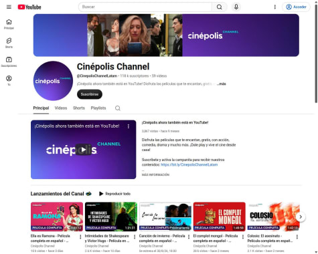Screen dimensions: 318x254
Task: Open options for Canción de invierno video
Action: click(189, 237)
